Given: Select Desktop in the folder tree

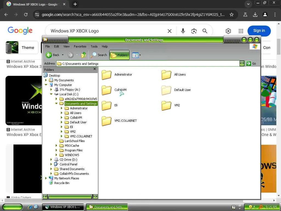Looking at the screenshot, I should coord(55,76).
